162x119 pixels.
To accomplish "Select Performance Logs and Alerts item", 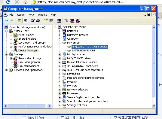I will click(x=35, y=47).
